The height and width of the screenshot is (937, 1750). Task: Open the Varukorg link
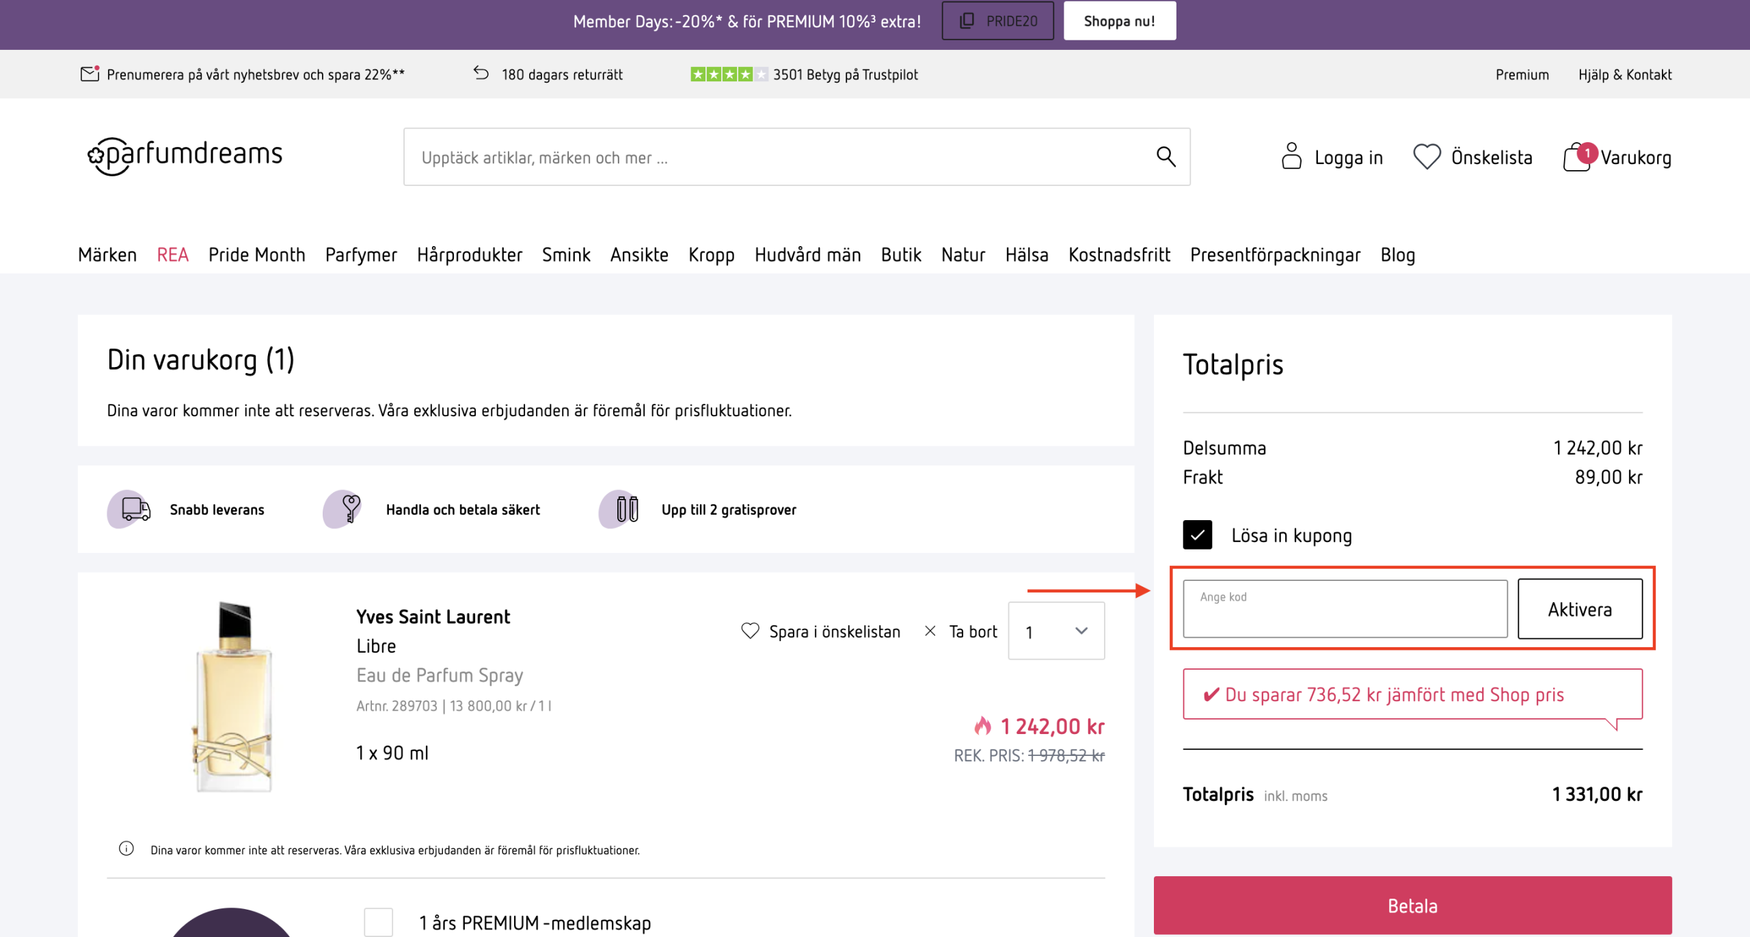coord(1636,158)
